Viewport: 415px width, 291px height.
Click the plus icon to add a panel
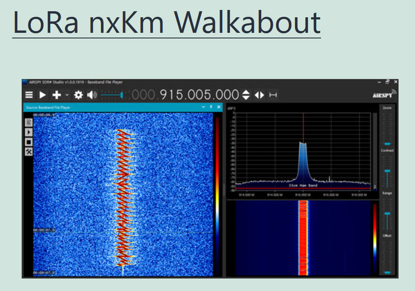coord(56,95)
